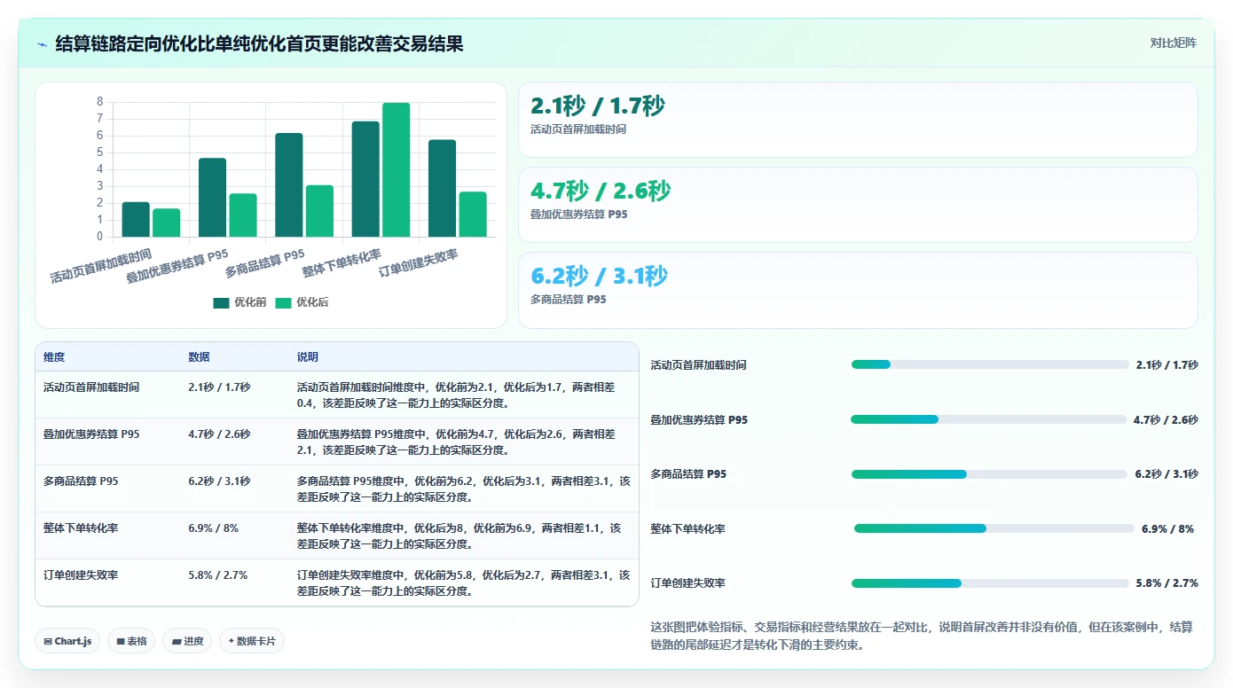
Task: Click the 优化后 bar for 叠加优惠券结算 P95
Action: [x=243, y=215]
